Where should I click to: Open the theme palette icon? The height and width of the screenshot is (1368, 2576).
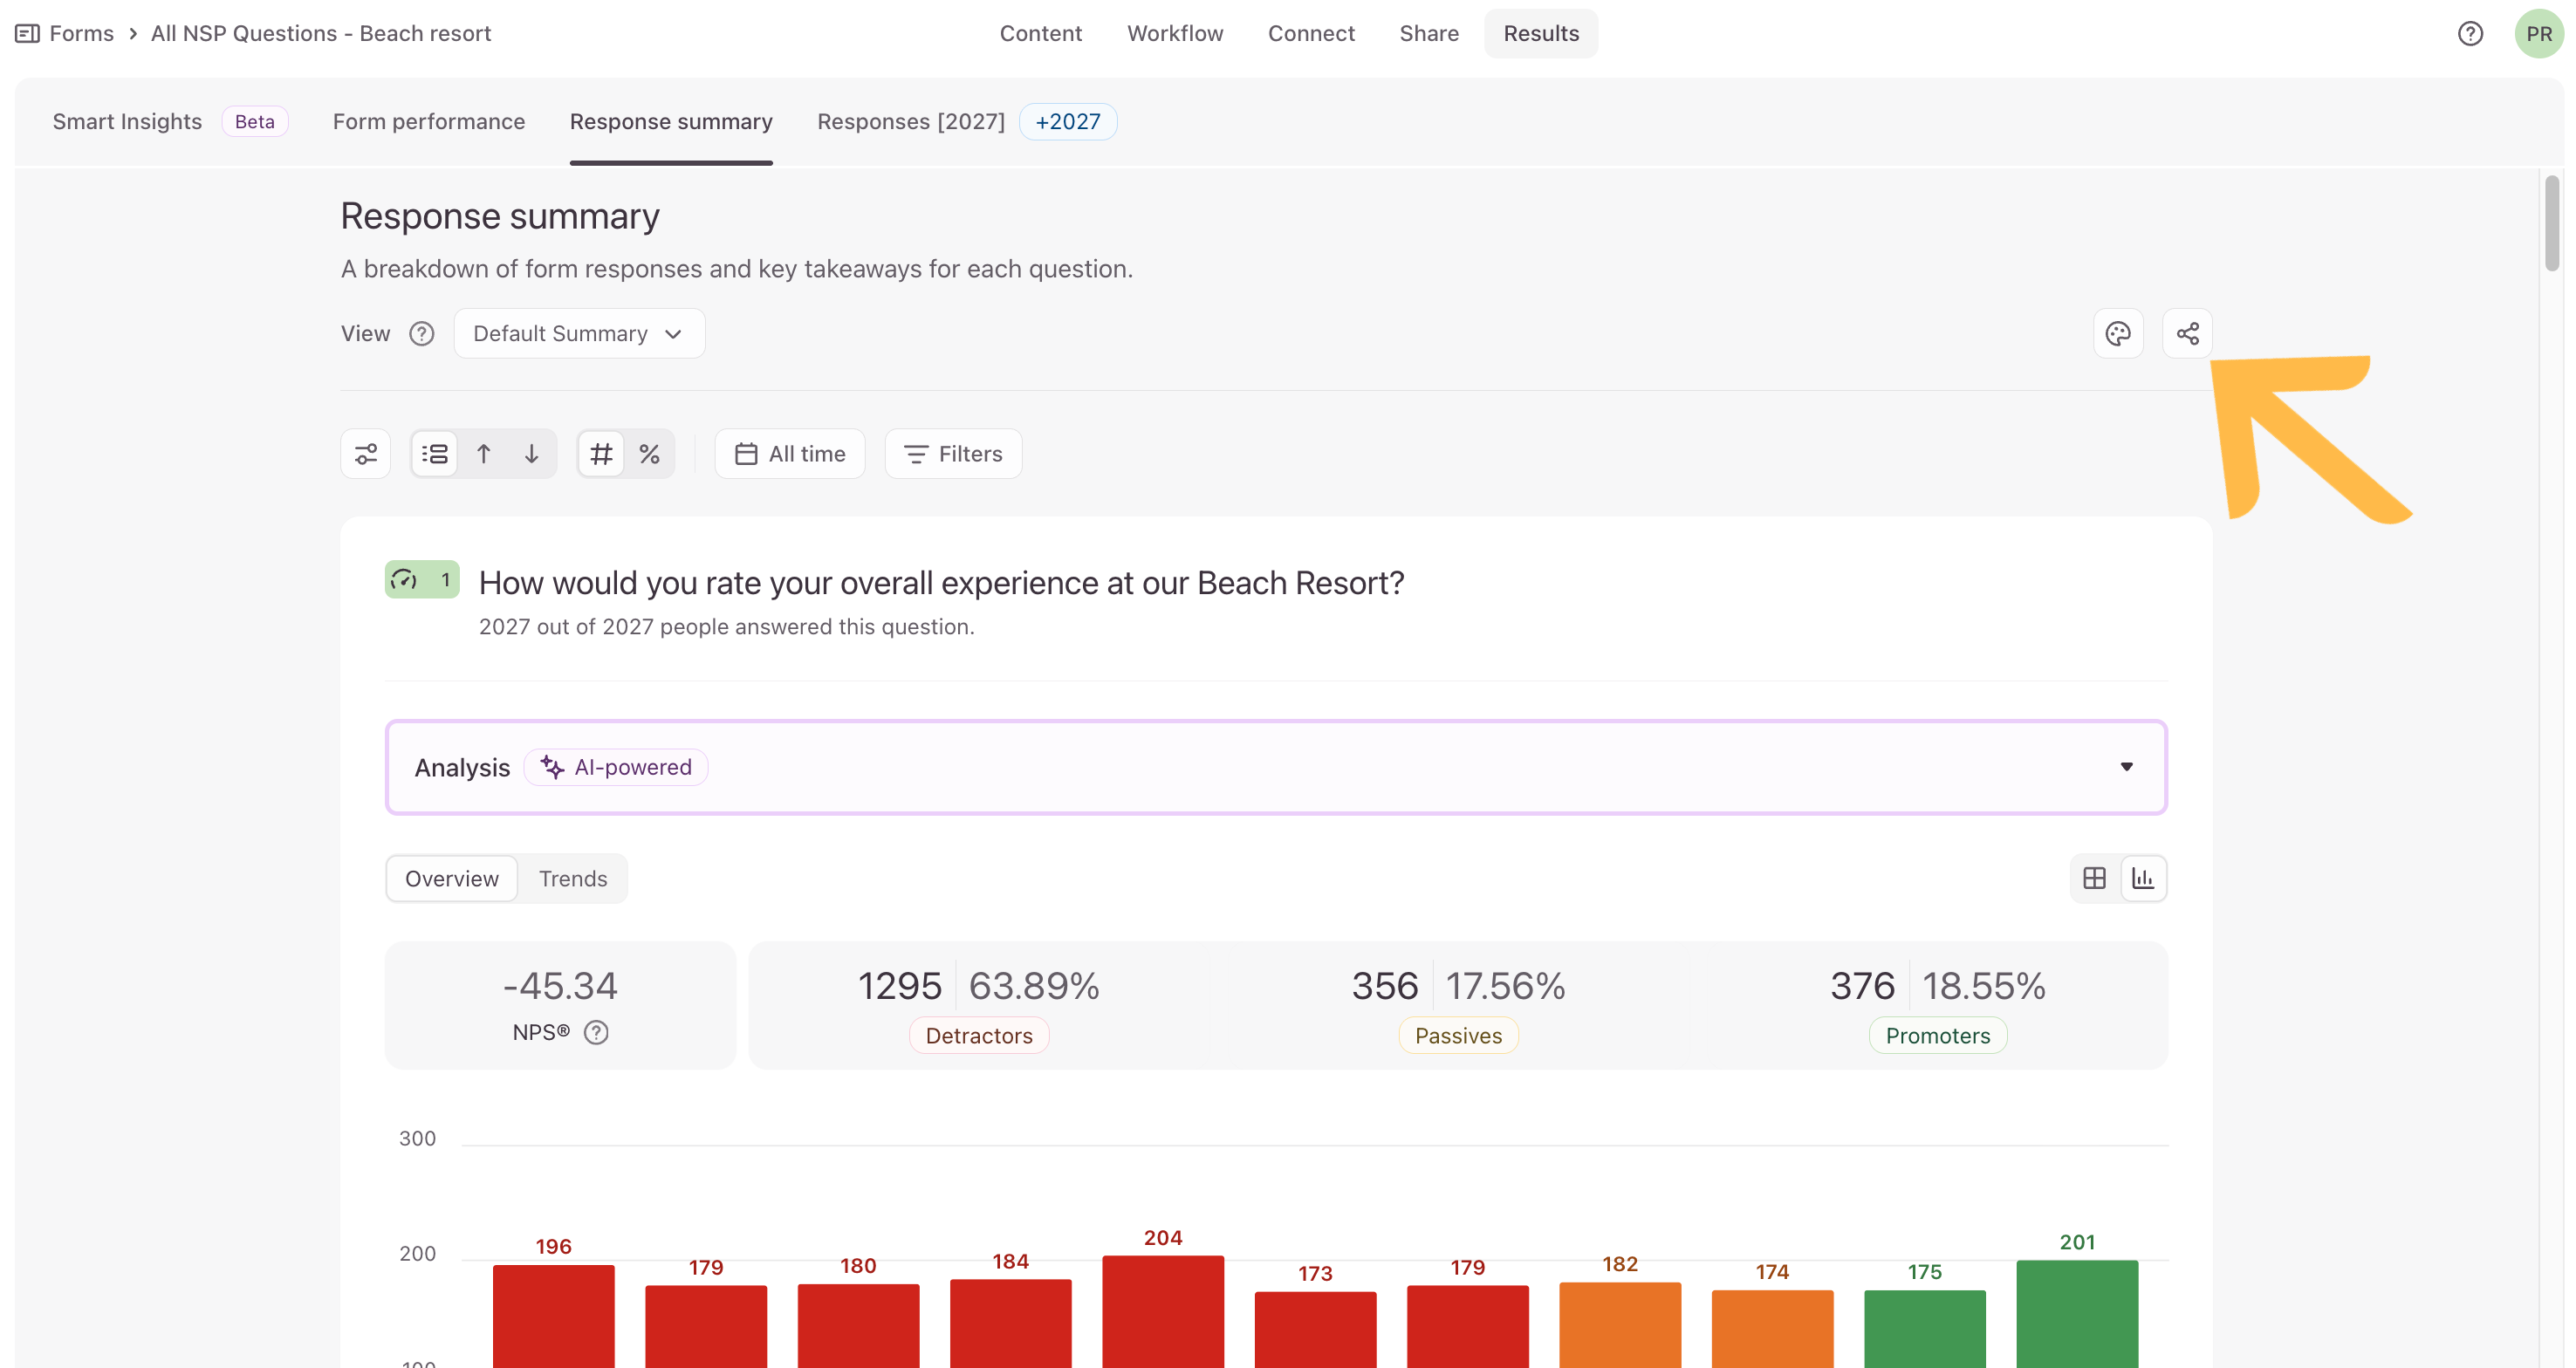(2118, 333)
